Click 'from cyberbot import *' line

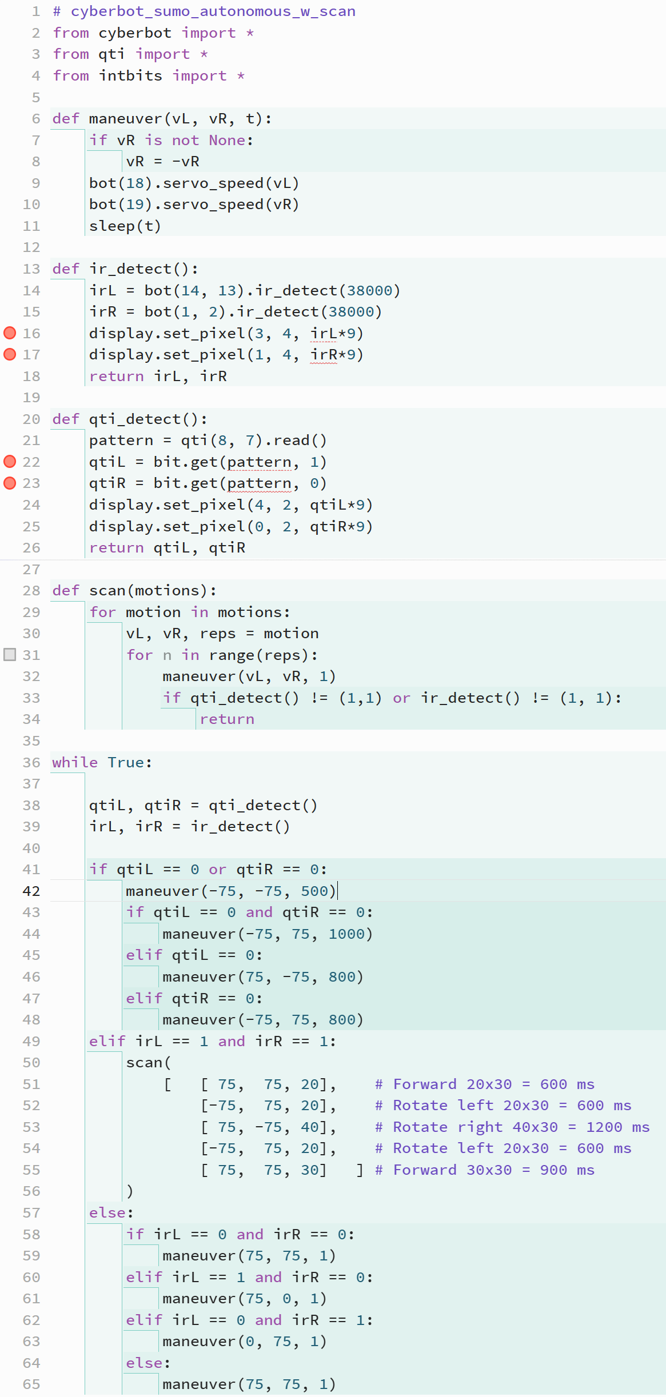153,33
